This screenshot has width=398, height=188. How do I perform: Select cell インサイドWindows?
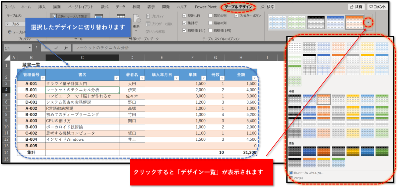point(82,139)
